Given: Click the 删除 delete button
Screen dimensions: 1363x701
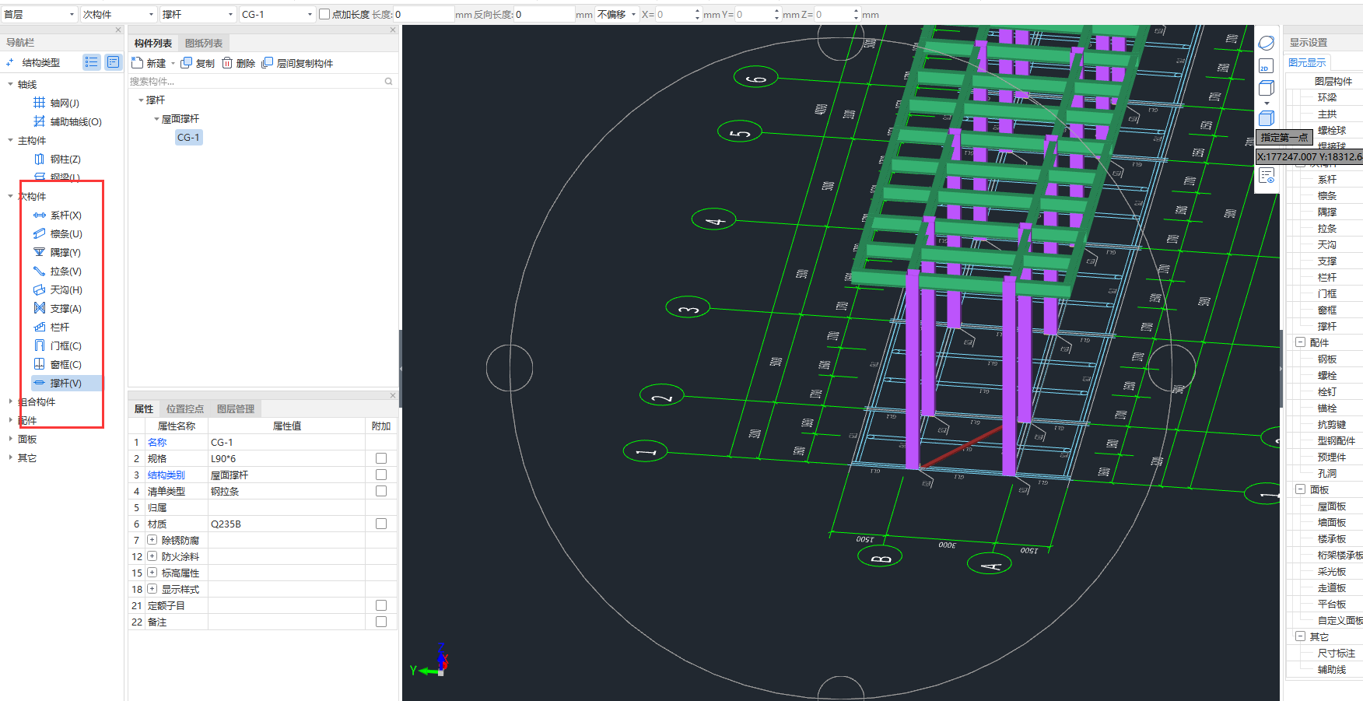Looking at the screenshot, I should coord(239,63).
